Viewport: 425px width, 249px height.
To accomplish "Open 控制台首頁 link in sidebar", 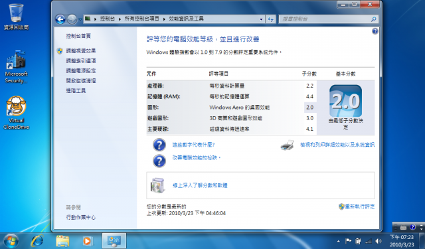I will [78, 36].
